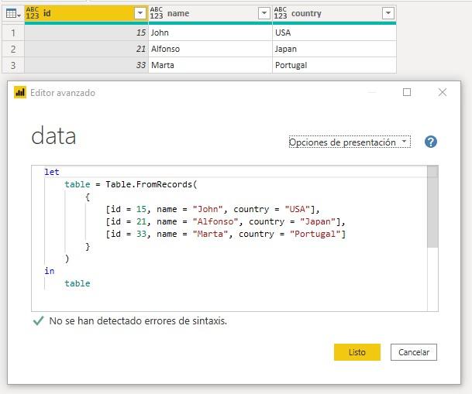Maximize the Editor avanzado window

point(407,92)
